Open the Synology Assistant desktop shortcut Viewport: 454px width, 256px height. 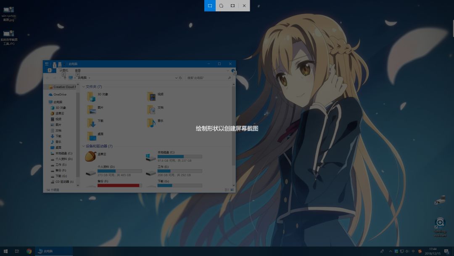440,227
